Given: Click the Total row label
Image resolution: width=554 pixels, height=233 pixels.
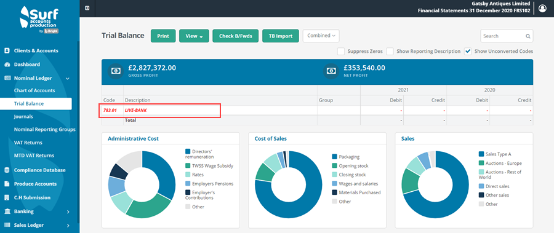Looking at the screenshot, I should pos(130,120).
